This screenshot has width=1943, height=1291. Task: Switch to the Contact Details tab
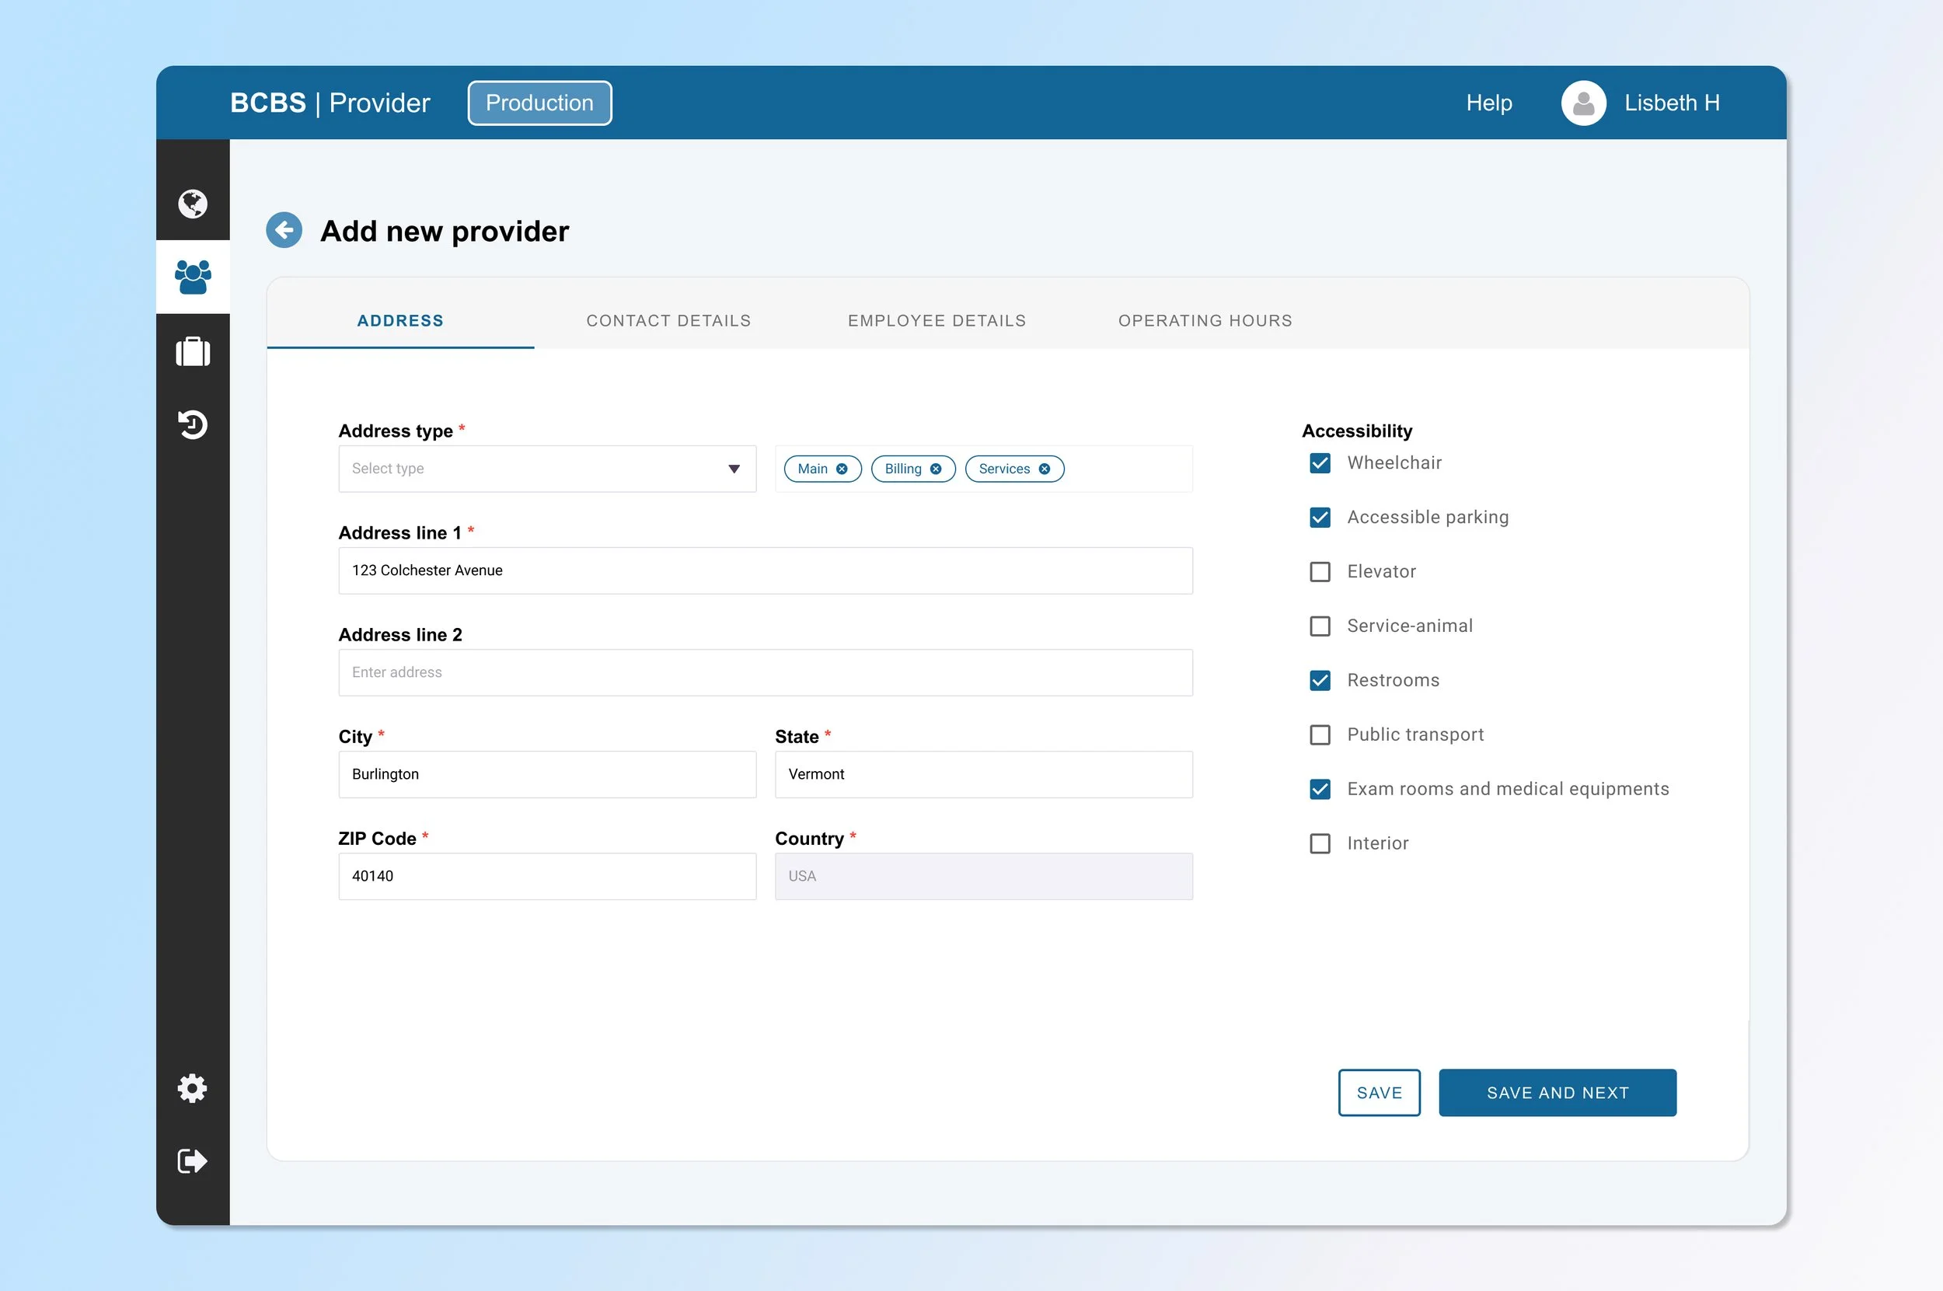[x=668, y=320]
